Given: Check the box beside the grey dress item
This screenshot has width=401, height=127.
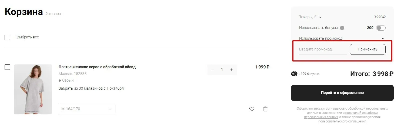Looking at the screenshot, I should point(7,67).
